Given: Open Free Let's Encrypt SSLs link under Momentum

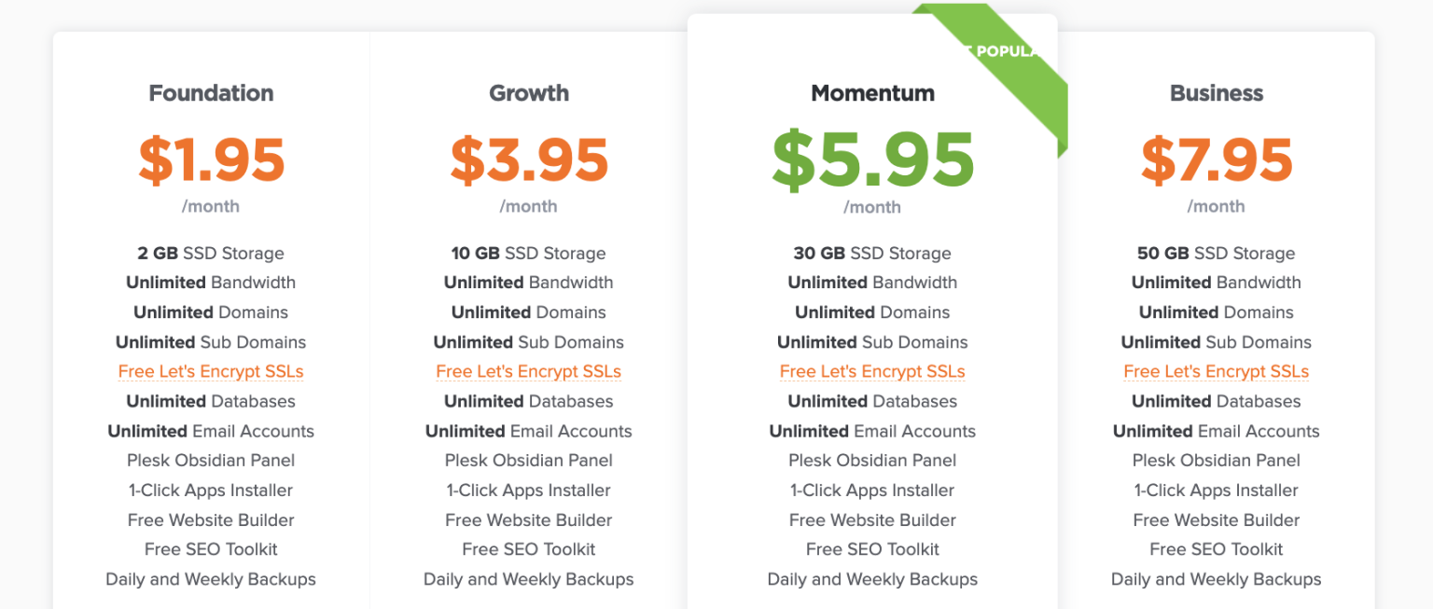Looking at the screenshot, I should 872,371.
